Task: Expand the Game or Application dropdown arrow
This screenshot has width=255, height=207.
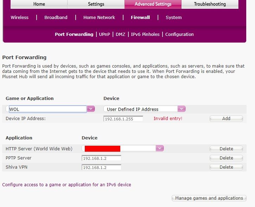Action: point(91,109)
